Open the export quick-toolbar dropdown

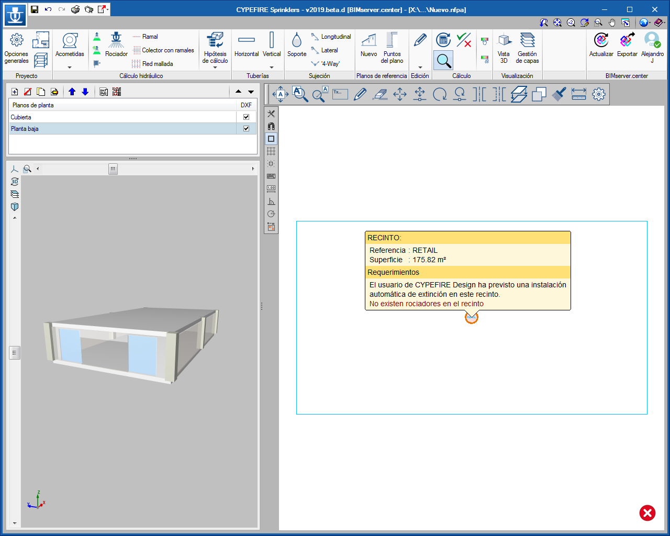pyautogui.click(x=108, y=9)
